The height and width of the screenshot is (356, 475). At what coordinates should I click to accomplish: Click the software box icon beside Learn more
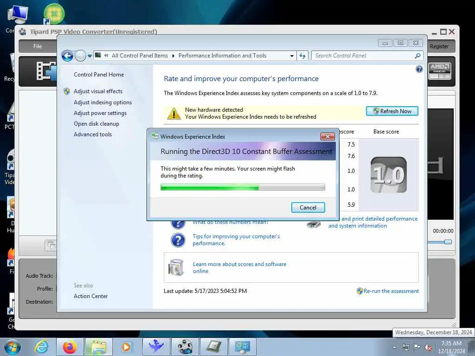tap(176, 267)
